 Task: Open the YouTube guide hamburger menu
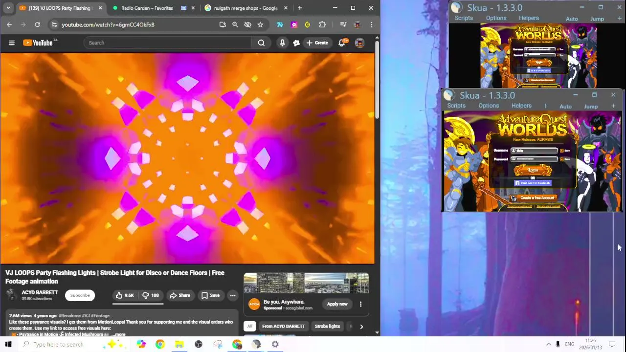click(x=12, y=43)
